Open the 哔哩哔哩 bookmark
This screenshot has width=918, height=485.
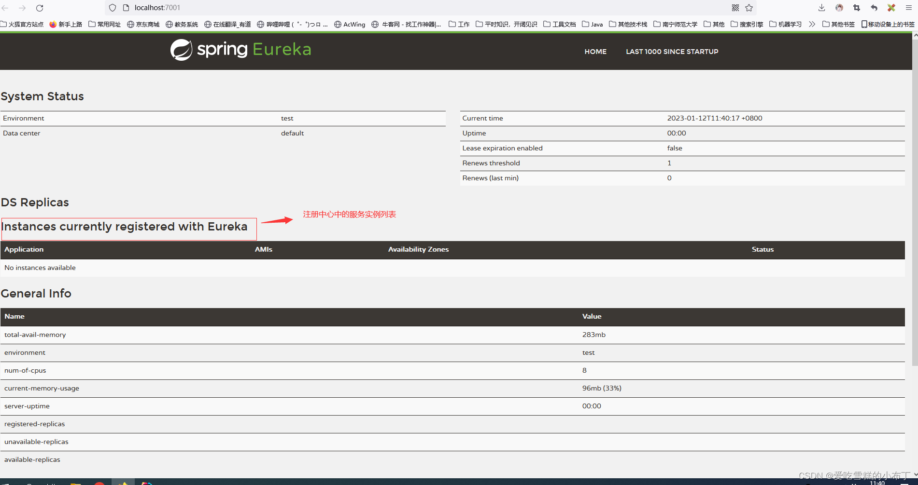click(x=293, y=24)
